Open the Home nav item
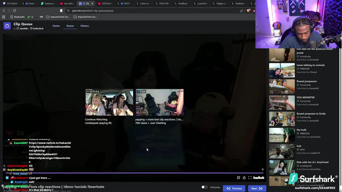This screenshot has height=192, width=342. tap(56, 26)
